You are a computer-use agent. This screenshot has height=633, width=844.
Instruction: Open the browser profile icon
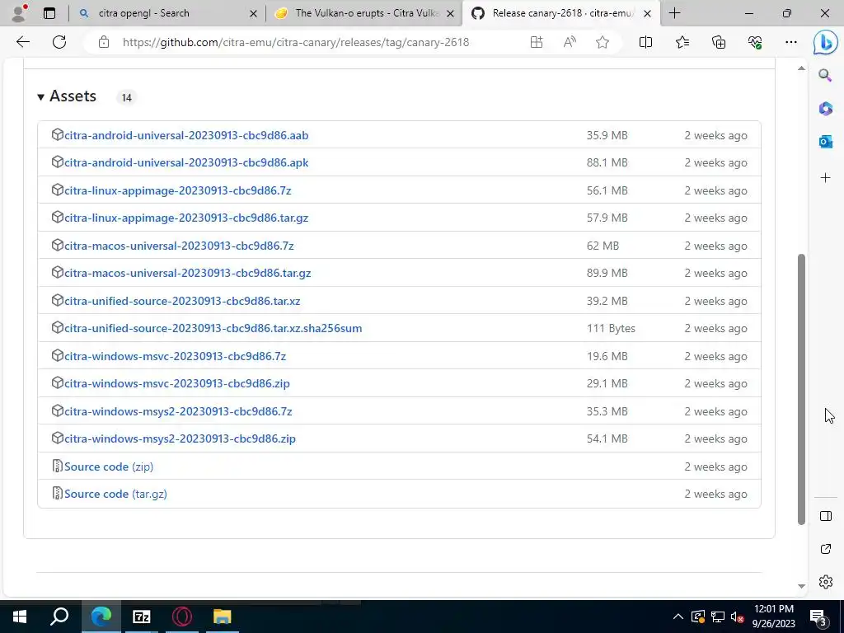[x=19, y=13]
